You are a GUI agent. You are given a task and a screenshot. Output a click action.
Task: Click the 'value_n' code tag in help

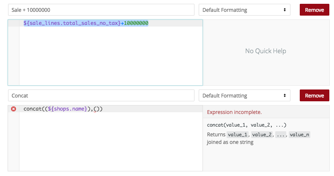coord(299,135)
